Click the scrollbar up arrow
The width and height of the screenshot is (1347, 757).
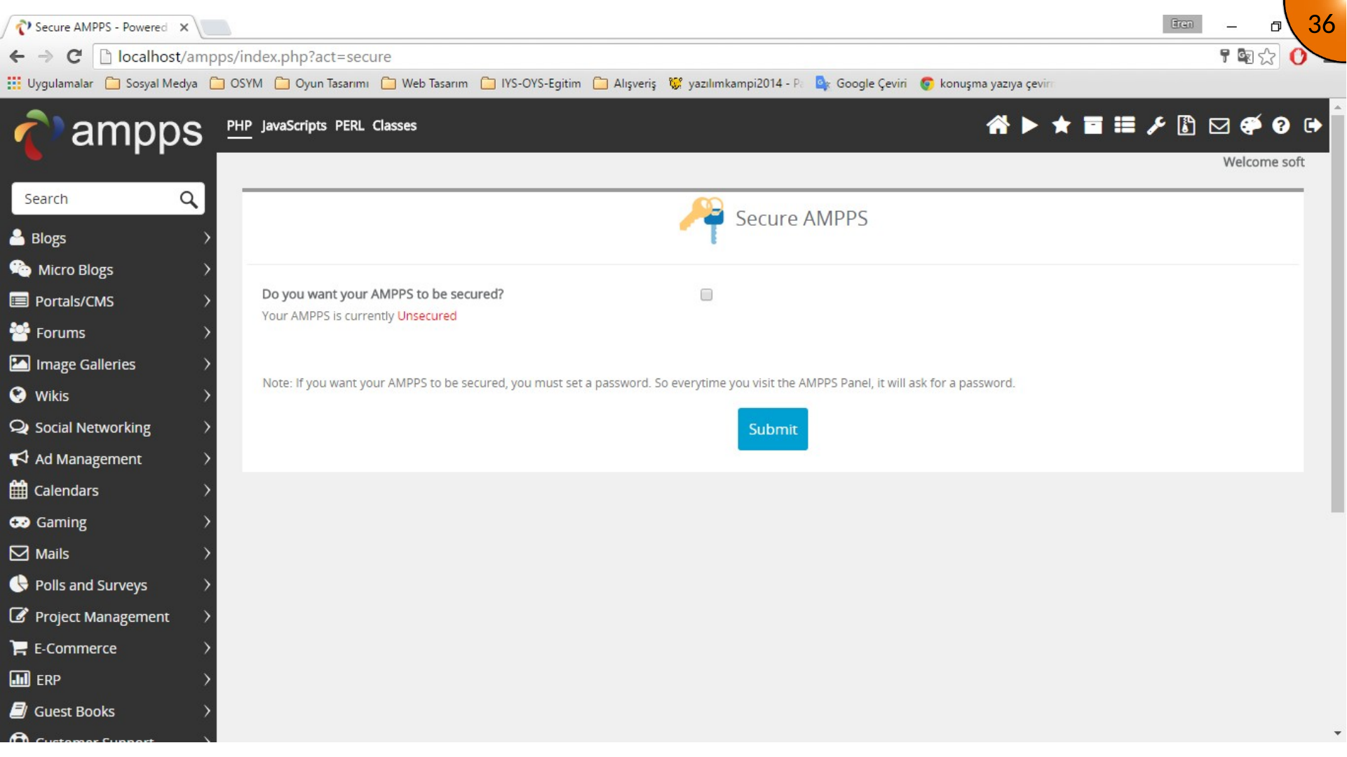point(1338,107)
